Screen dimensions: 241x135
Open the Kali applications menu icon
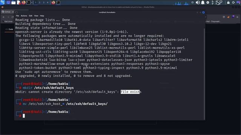point(3,2)
